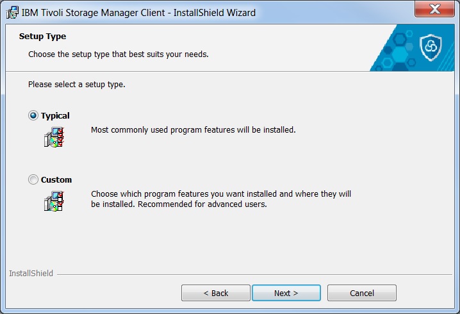
Task: Choose setup type via Custom label
Action: [x=56, y=179]
